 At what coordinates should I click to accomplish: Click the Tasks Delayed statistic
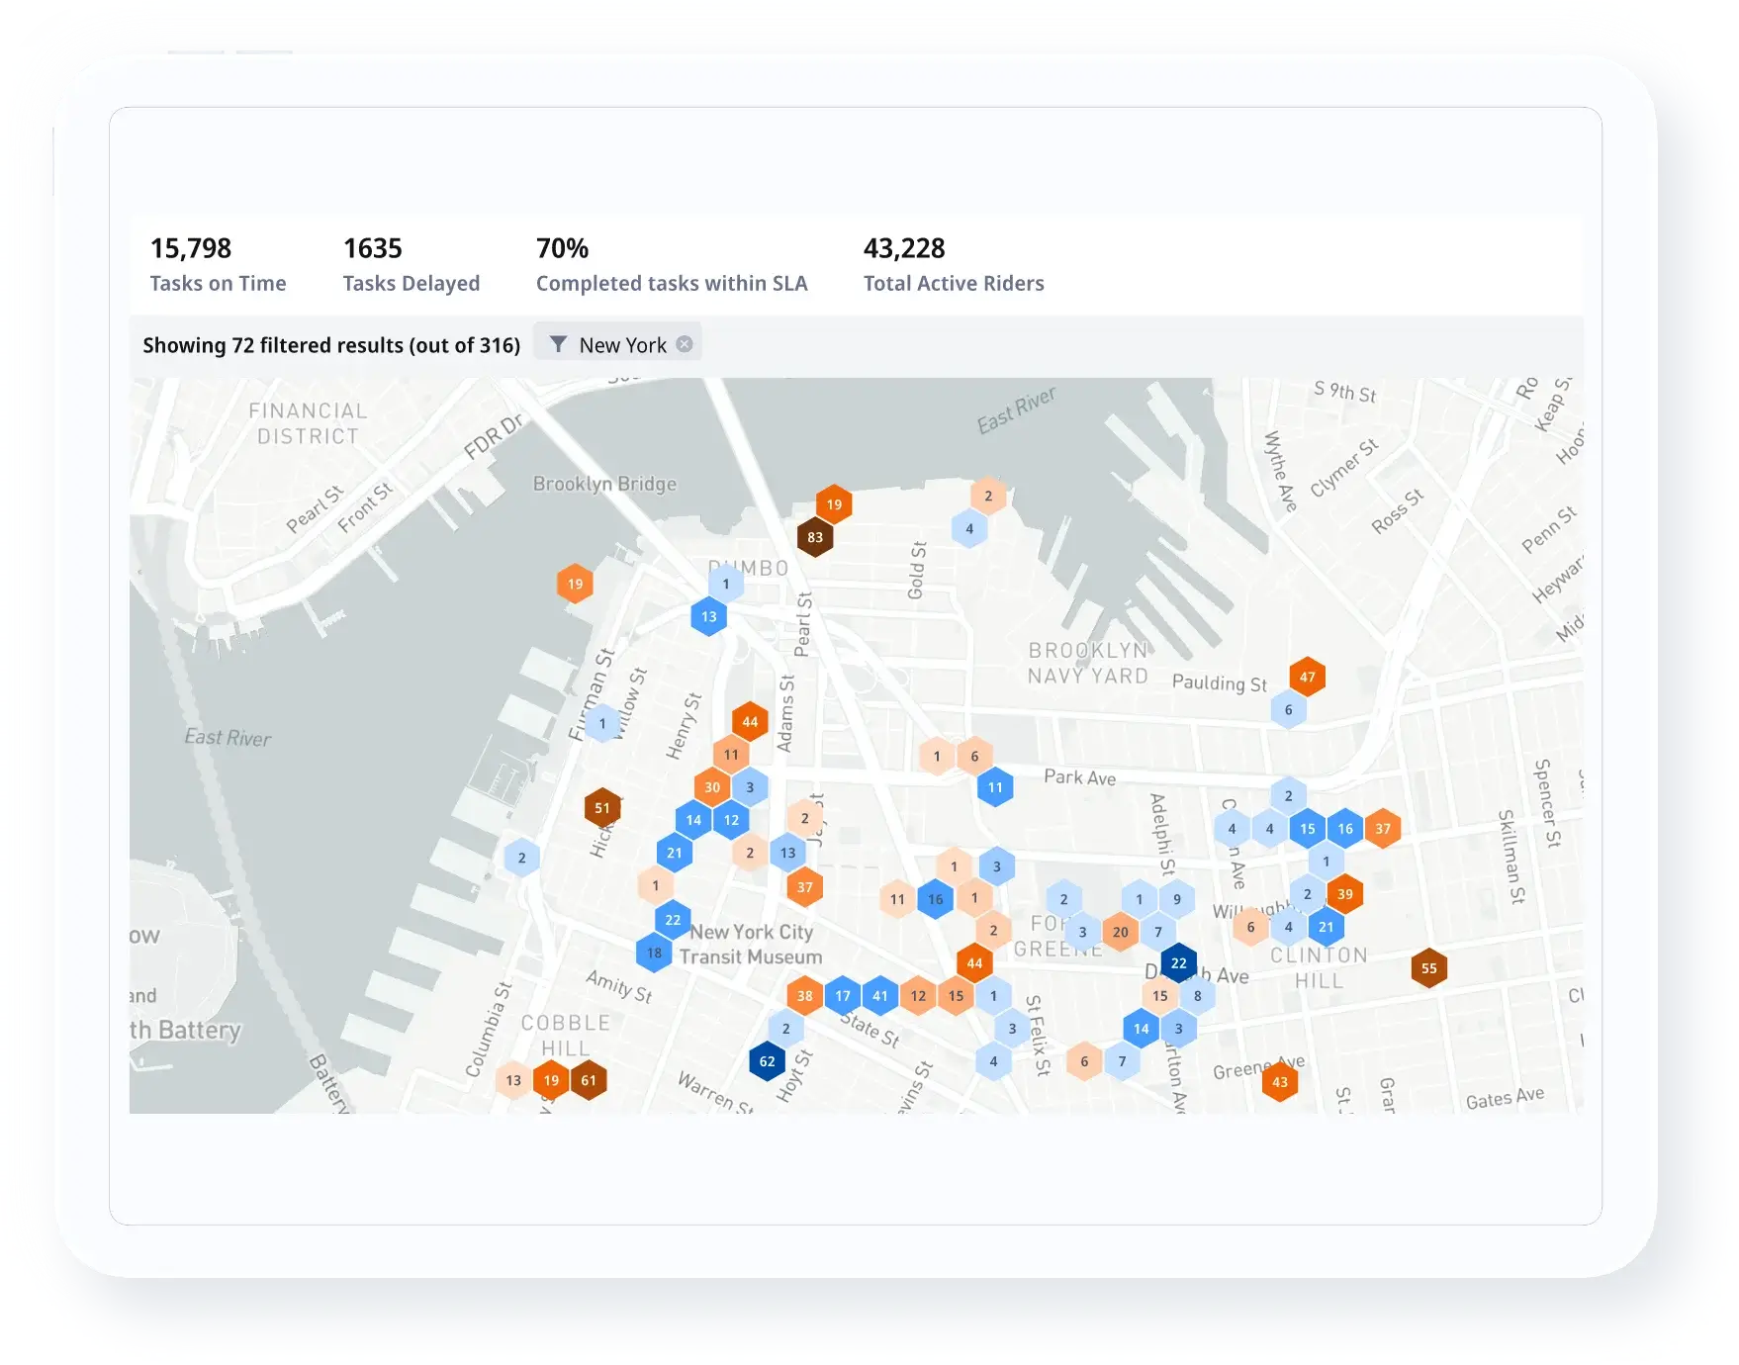(411, 264)
